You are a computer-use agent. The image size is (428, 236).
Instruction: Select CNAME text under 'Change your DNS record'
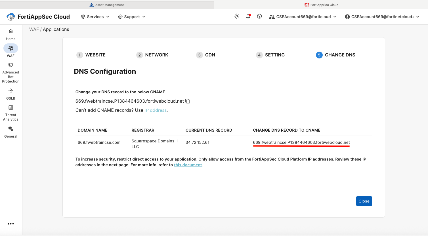(130, 101)
